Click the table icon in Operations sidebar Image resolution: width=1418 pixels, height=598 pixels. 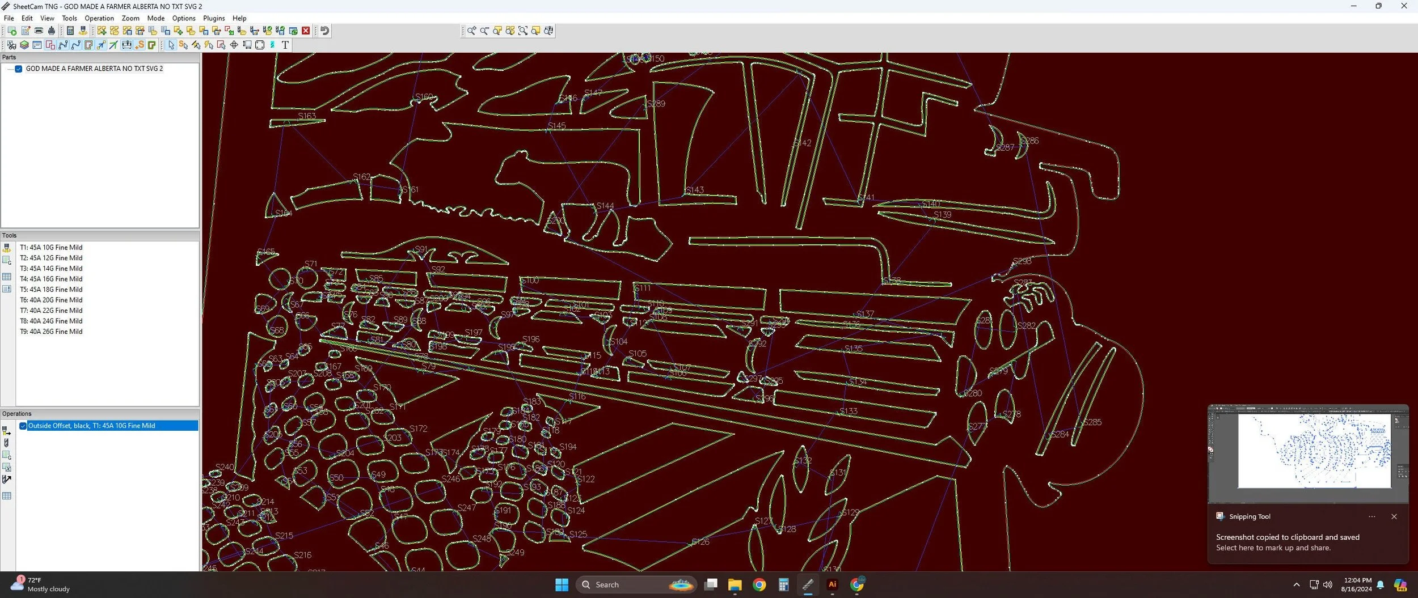[7, 496]
